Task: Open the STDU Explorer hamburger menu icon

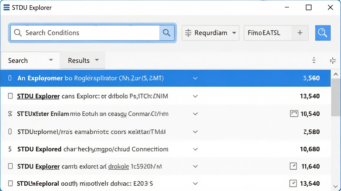Action: (x=7, y=7)
